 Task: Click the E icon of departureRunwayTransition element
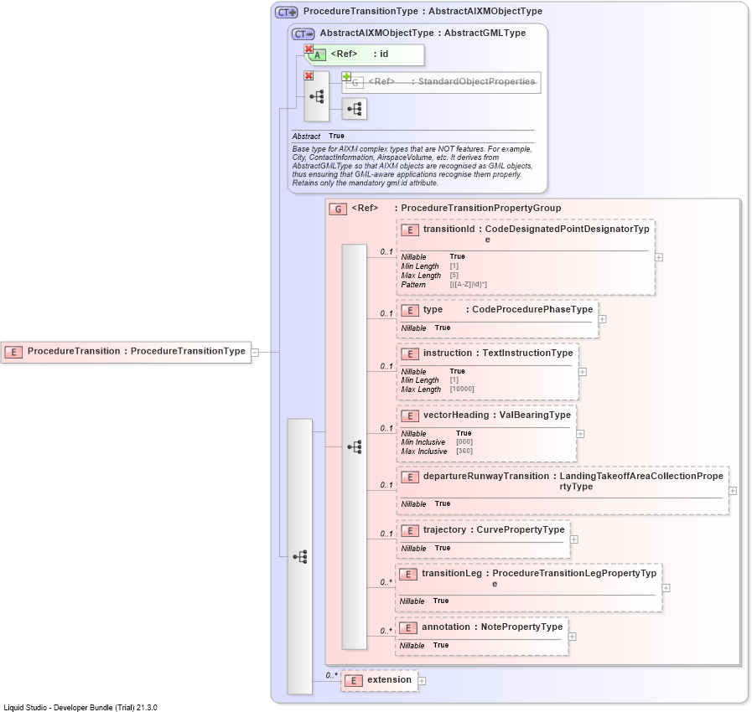(x=410, y=477)
